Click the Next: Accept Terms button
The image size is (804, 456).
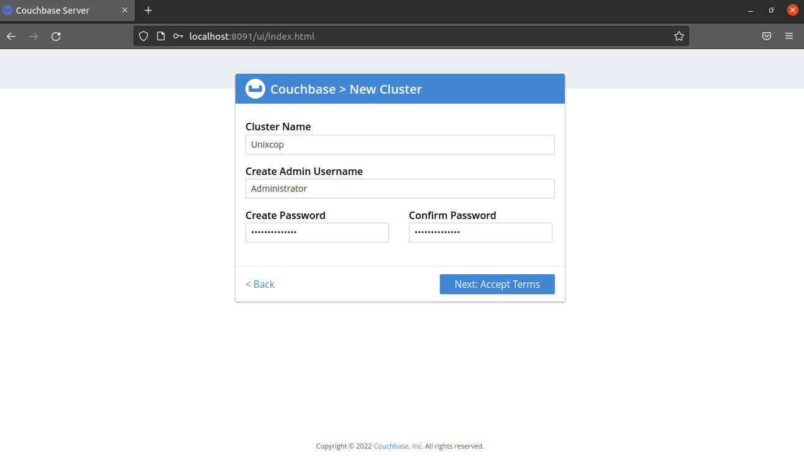[497, 284]
